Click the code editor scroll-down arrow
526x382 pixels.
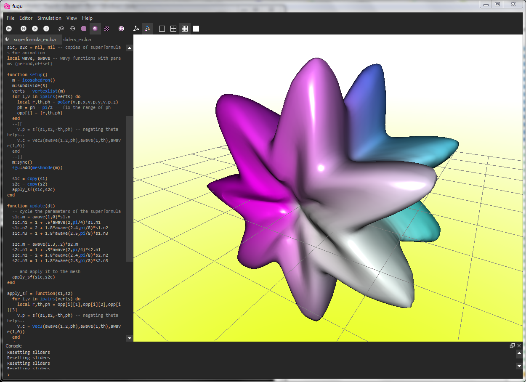pyautogui.click(x=130, y=338)
